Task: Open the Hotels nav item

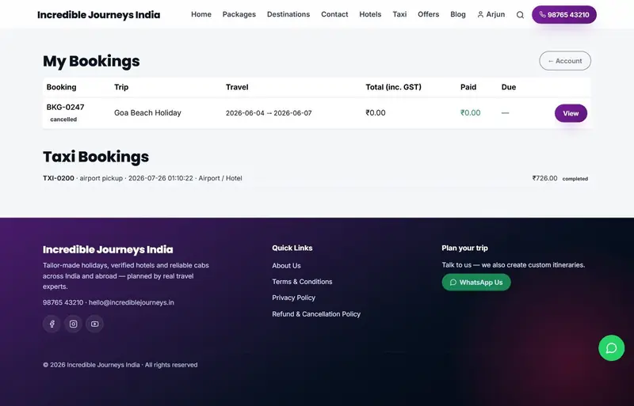Action: [x=370, y=14]
